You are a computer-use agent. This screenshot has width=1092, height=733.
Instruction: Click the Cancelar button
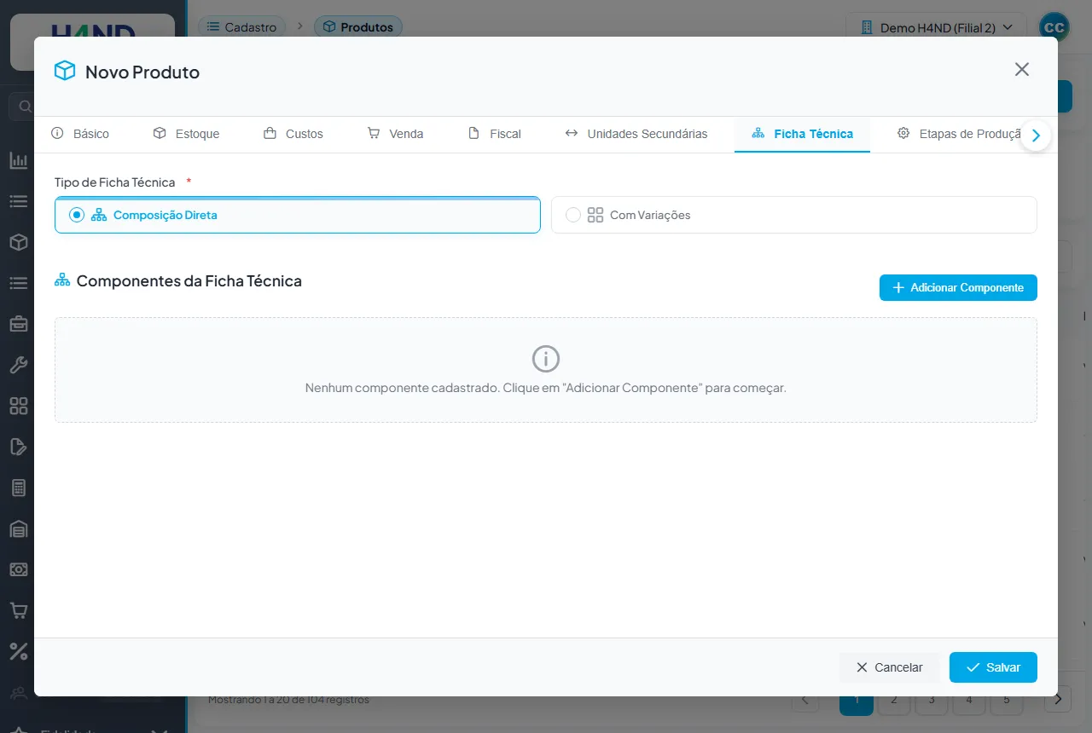(889, 667)
